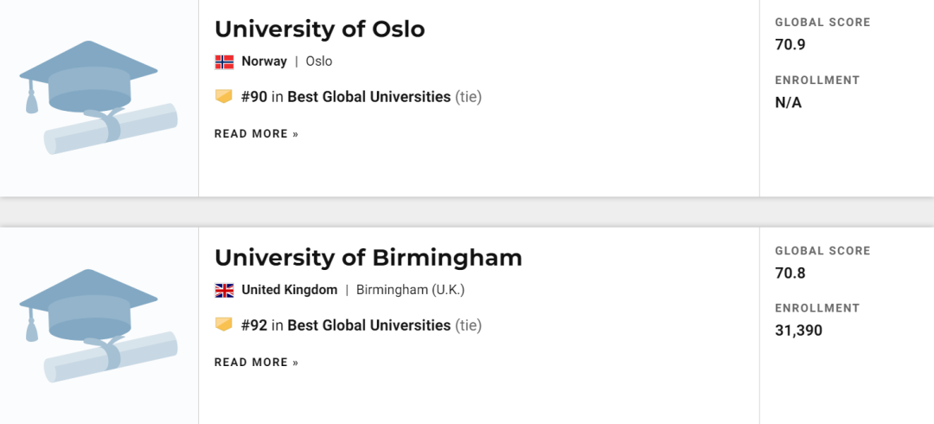Click the Norway flag icon
The height and width of the screenshot is (424, 934).
click(x=224, y=61)
